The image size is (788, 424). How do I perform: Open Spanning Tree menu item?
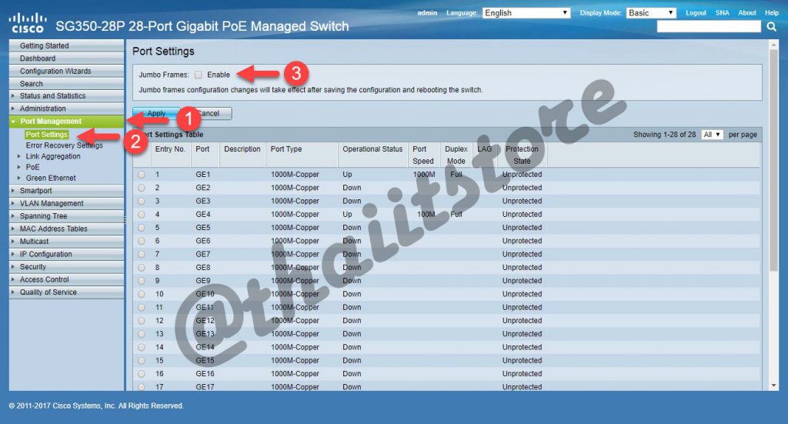[x=66, y=216]
